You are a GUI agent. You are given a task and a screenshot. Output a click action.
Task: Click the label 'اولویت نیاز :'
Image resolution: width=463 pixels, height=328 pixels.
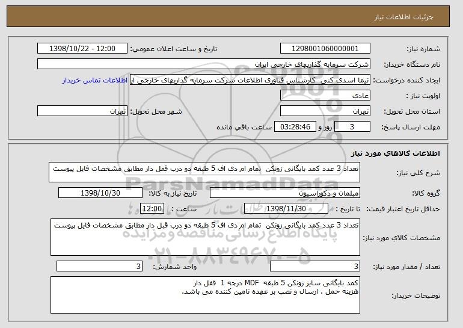coord(423,96)
